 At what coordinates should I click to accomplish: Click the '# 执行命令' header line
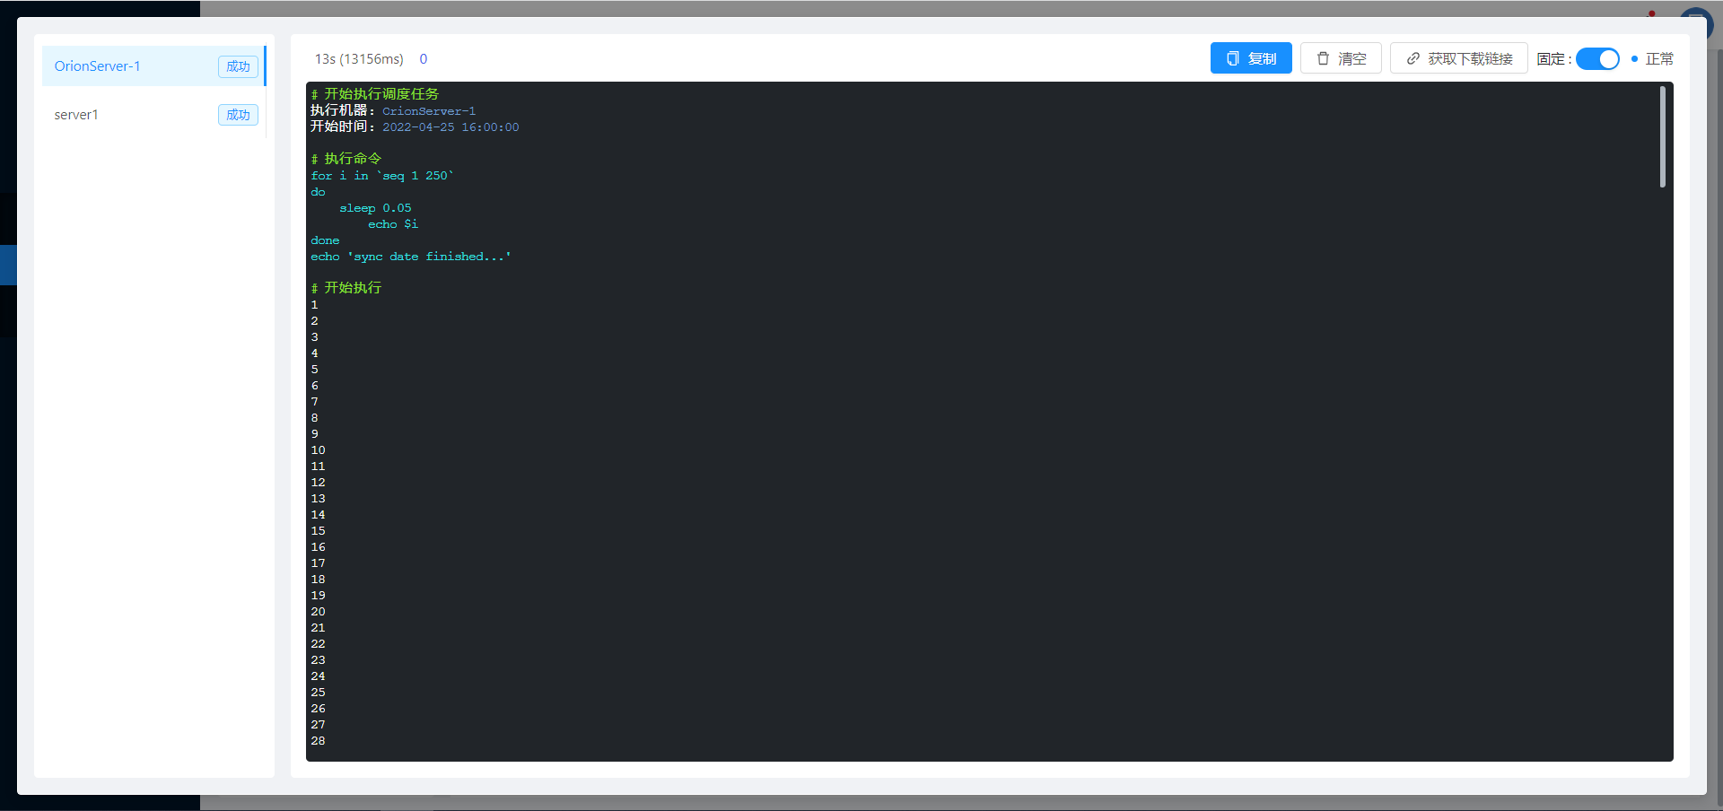pos(345,159)
